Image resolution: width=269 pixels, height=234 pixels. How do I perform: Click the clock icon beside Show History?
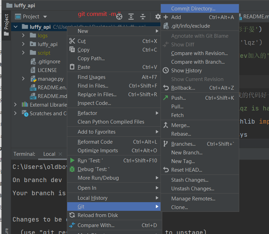(x=166, y=70)
